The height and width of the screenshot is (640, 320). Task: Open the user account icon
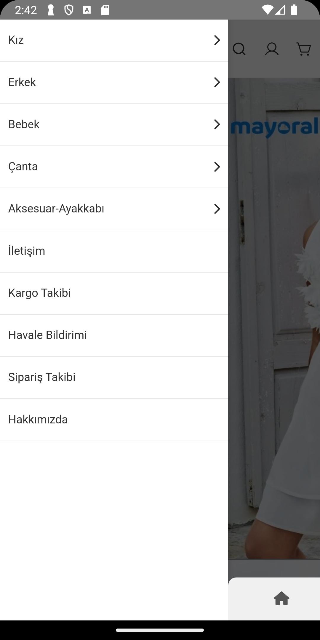272,49
